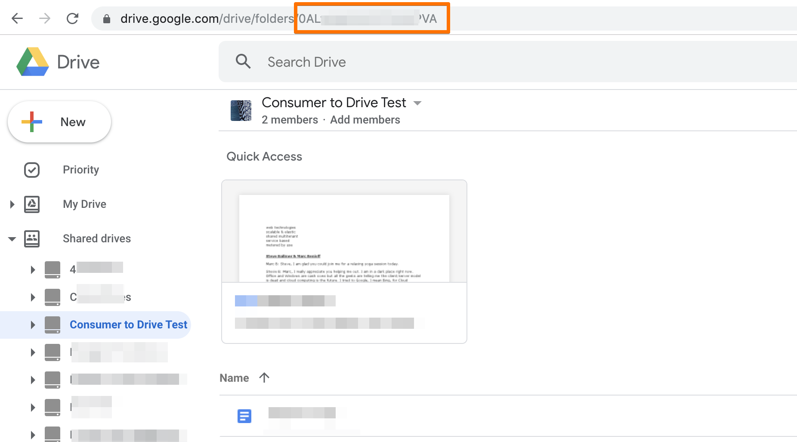Click the magnifier search icon
This screenshot has width=797, height=442.
[x=243, y=62]
